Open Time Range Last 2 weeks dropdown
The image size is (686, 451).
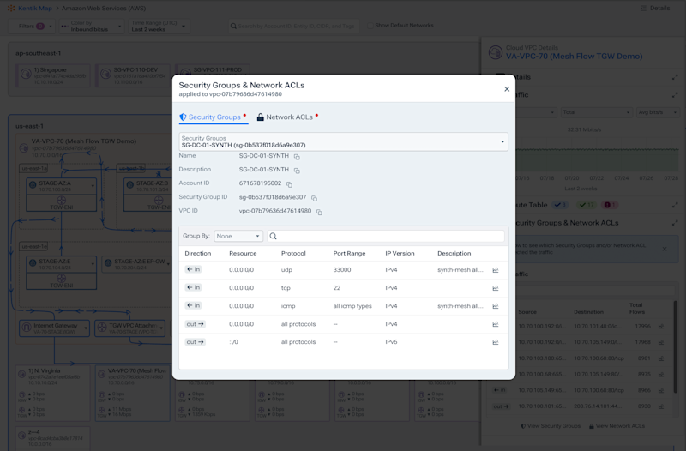159,27
